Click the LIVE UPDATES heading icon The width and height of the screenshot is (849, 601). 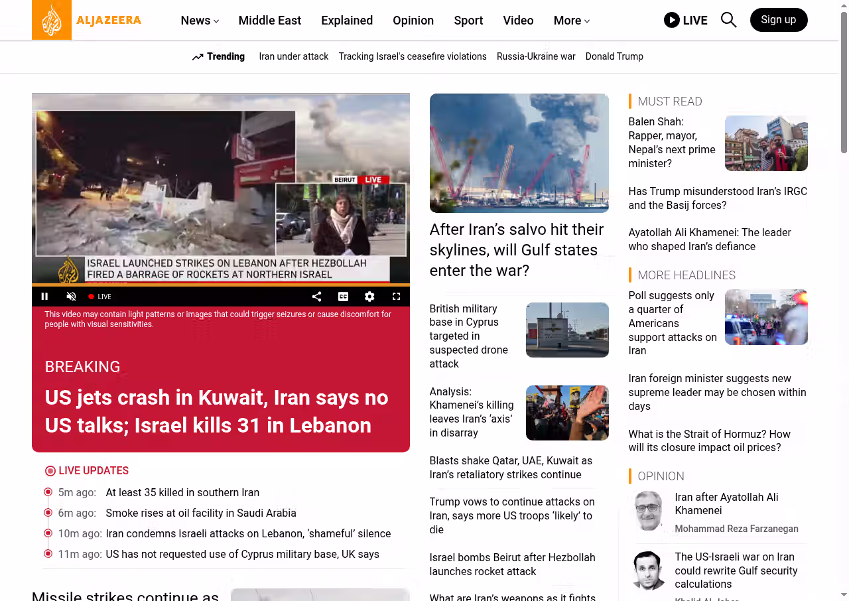(50, 471)
